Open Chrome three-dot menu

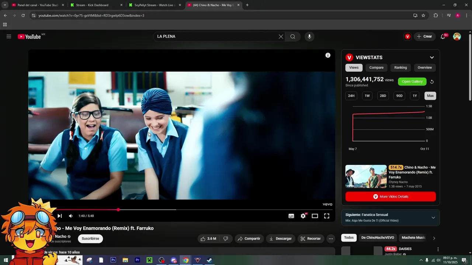coord(466,15)
